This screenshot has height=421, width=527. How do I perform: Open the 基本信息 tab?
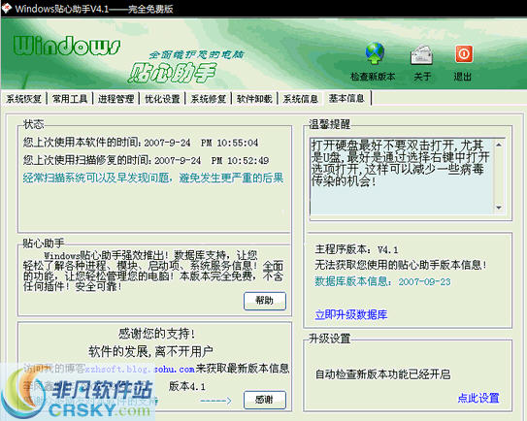(346, 98)
